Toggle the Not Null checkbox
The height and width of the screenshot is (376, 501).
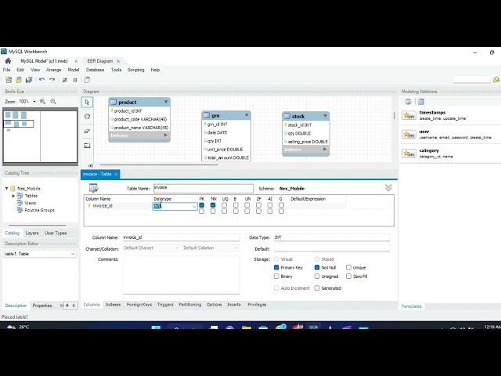tap(317, 268)
